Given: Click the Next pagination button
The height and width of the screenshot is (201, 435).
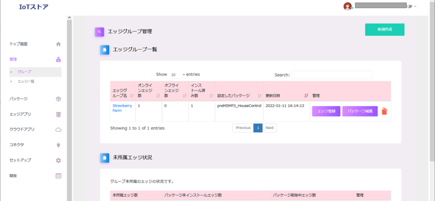Looking at the screenshot, I should 270,128.
